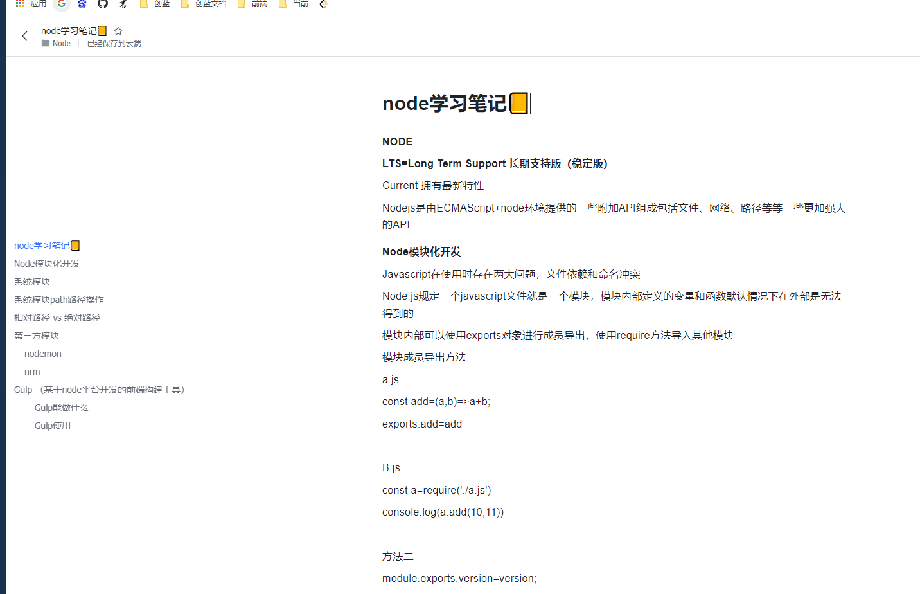Click the paragraph starting Javascript在使用时存在两大问题
The image size is (920, 594).
pyautogui.click(x=511, y=274)
